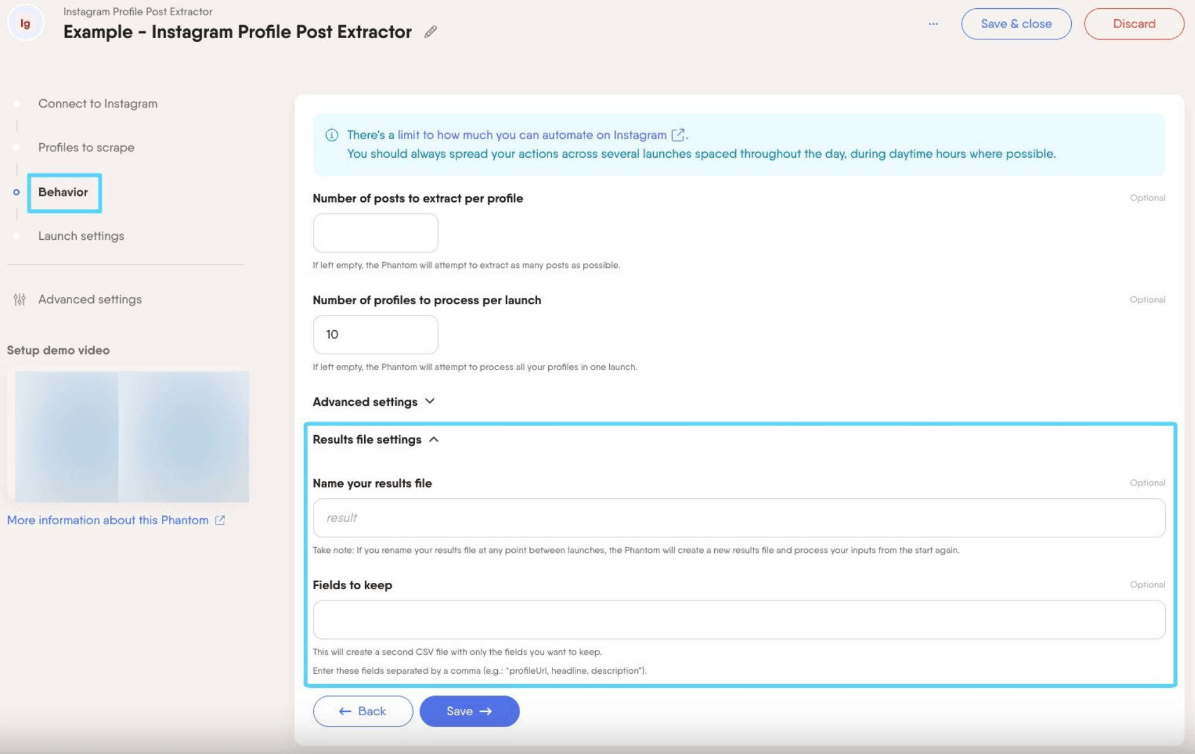This screenshot has height=754, width=1195.
Task: Focus the Number of posts to extract field
Action: pyautogui.click(x=375, y=233)
